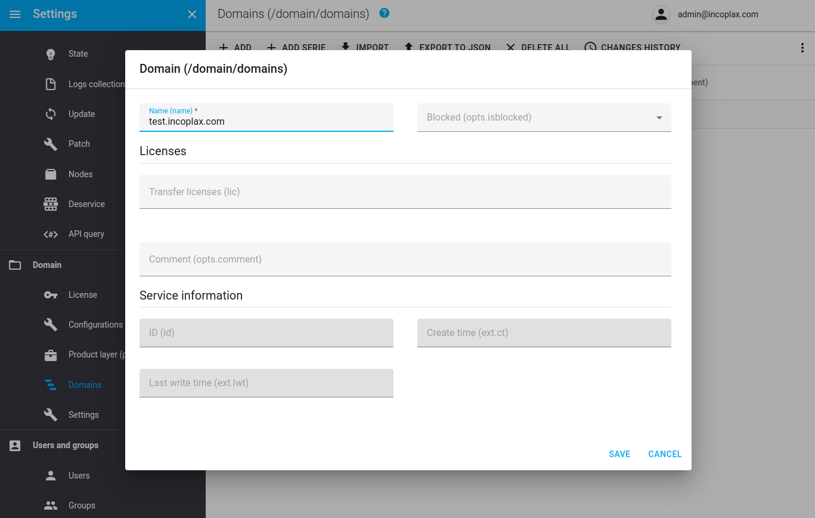The image size is (815, 518).
Task: Click the Groups people icon
Action: tap(51, 505)
